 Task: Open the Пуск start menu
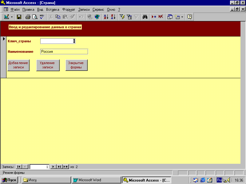click(9, 180)
